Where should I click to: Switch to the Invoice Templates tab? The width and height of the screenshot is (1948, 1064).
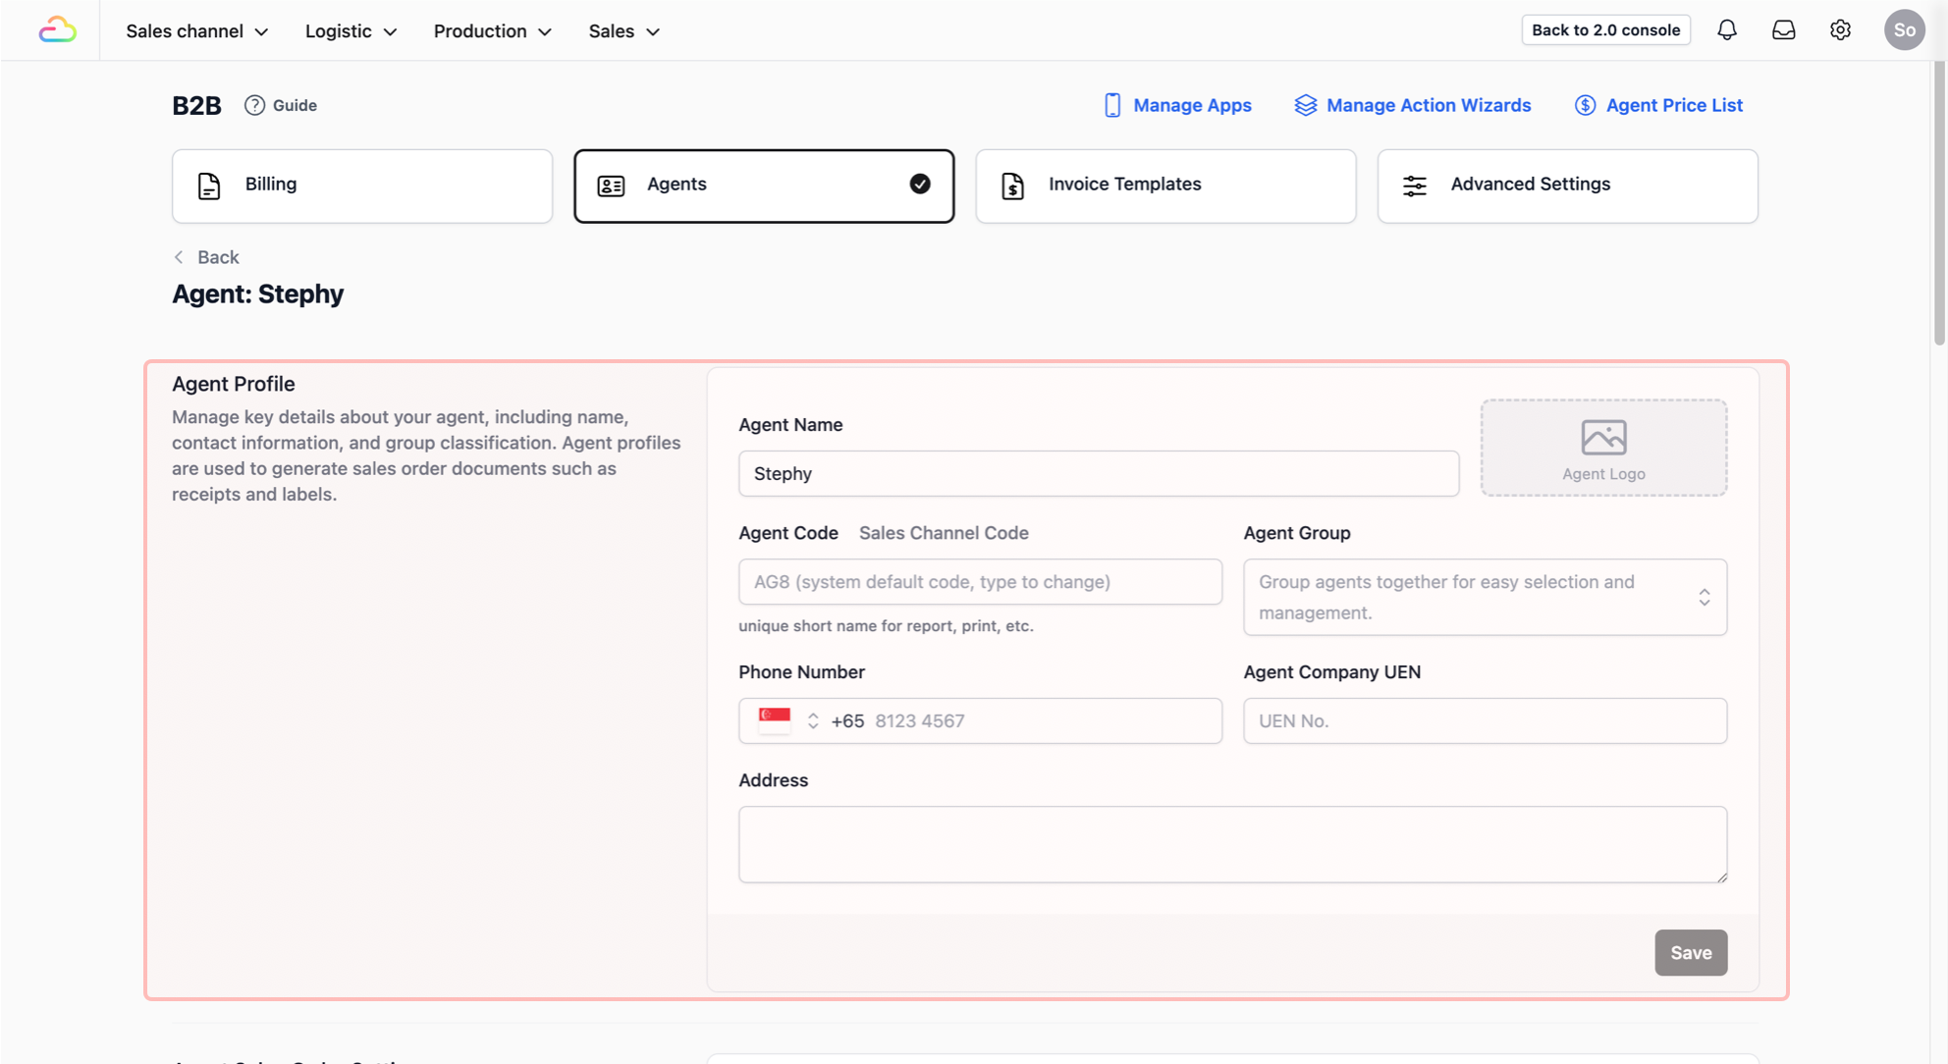1165,186
